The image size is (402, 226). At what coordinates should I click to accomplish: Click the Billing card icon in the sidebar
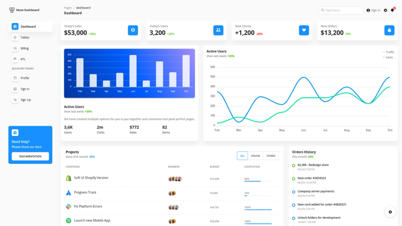15,48
